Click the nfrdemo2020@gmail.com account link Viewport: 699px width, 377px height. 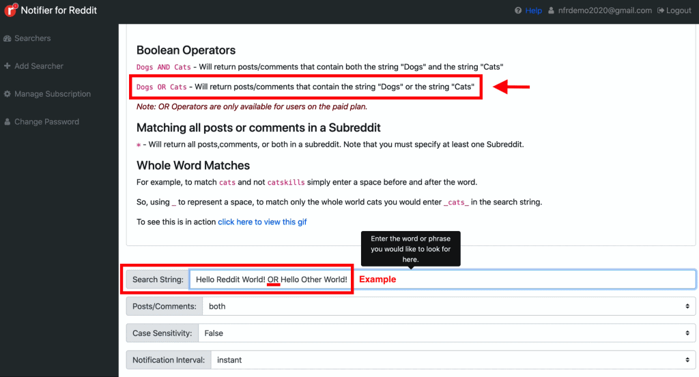(605, 10)
